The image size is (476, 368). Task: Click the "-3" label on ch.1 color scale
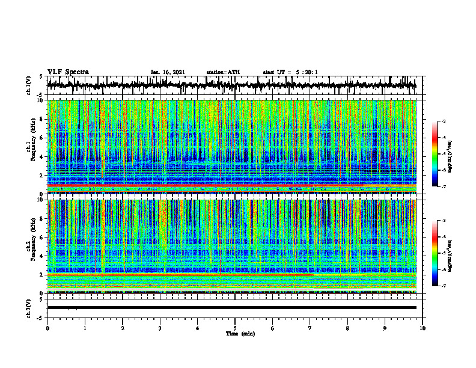coord(444,121)
